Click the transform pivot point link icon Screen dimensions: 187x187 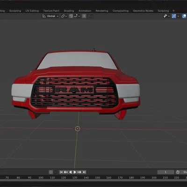coord(63,16)
